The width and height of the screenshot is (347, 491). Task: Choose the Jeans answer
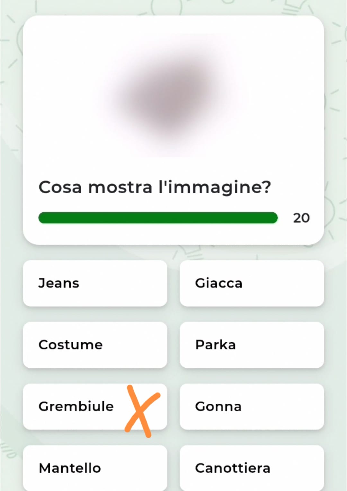pyautogui.click(x=95, y=283)
